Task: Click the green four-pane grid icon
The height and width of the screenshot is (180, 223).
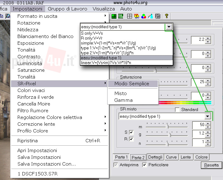Action: point(114,16)
